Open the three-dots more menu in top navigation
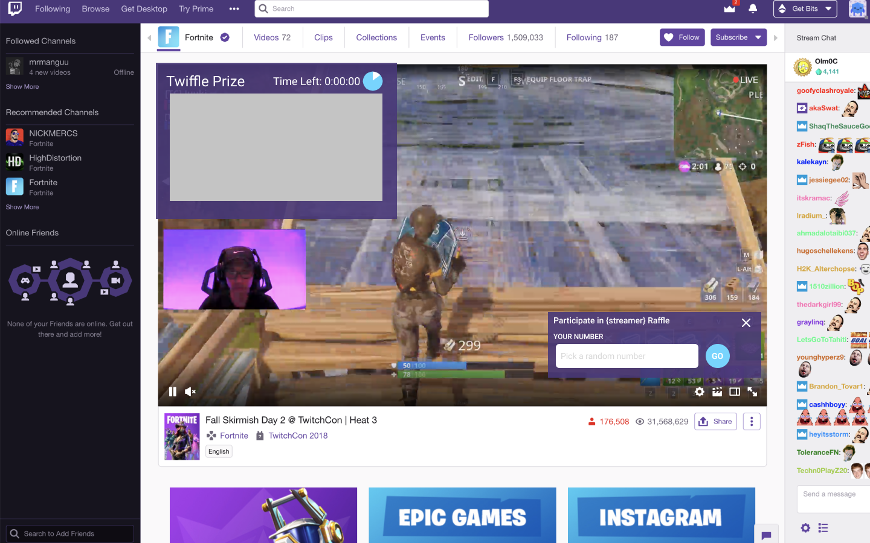Screen dimensions: 870x543 coord(234,9)
